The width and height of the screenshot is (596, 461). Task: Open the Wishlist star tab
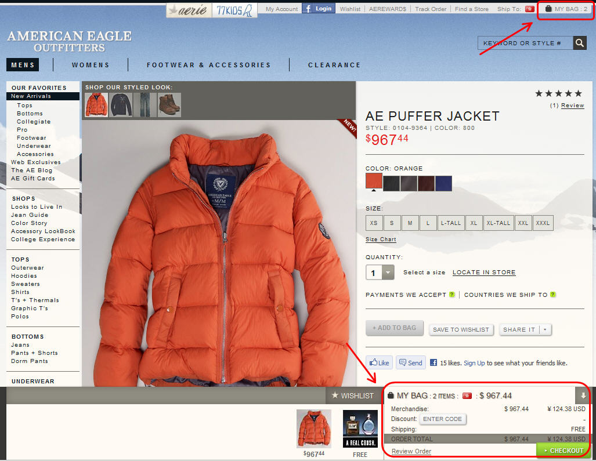pos(352,395)
